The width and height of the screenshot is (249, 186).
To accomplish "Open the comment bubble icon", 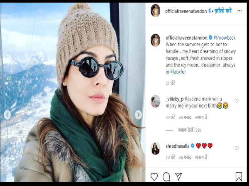I will (x=166, y=176).
